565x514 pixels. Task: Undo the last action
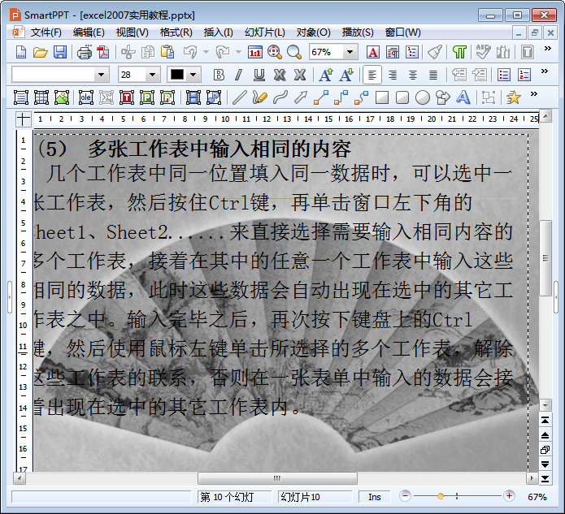point(190,52)
